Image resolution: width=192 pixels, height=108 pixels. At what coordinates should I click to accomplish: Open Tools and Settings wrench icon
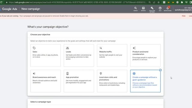coord(152,9)
